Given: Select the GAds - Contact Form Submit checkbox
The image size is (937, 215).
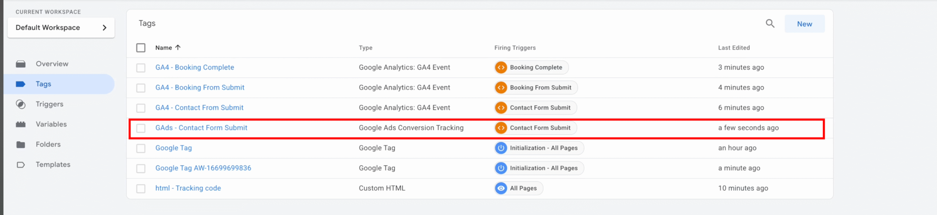Looking at the screenshot, I should 141,128.
